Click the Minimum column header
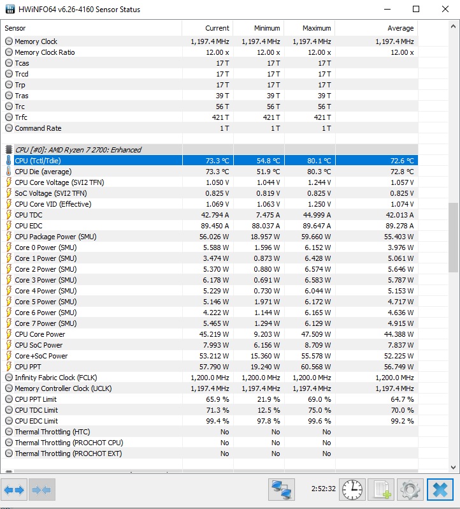 pyautogui.click(x=259, y=28)
